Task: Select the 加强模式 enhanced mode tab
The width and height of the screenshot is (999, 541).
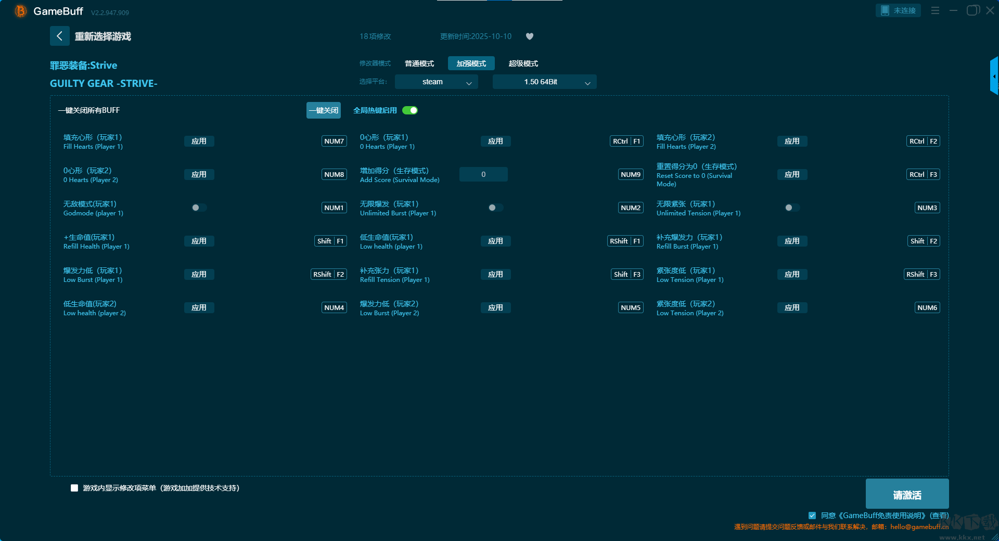Action: click(471, 63)
